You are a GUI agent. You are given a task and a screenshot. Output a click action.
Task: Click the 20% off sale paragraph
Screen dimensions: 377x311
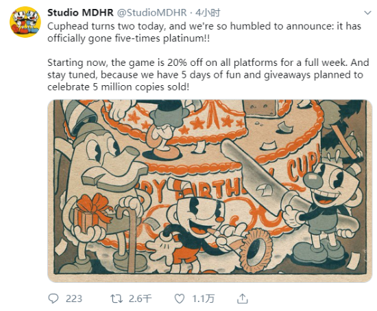208,75
